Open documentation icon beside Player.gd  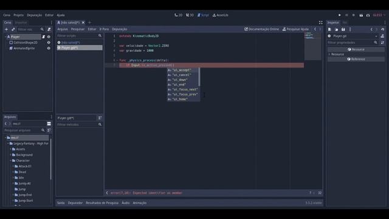pos(382,36)
